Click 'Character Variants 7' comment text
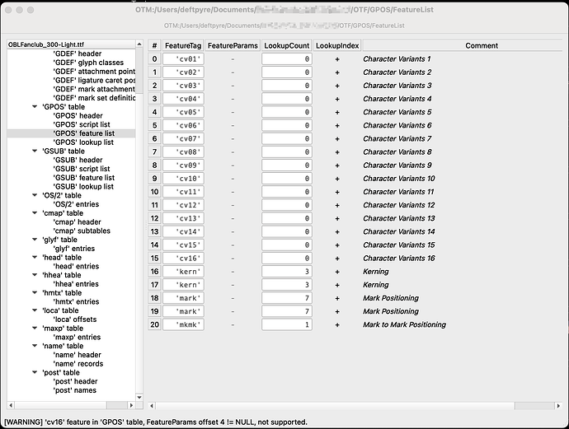Viewport: 569px width, 429px height. (x=397, y=139)
